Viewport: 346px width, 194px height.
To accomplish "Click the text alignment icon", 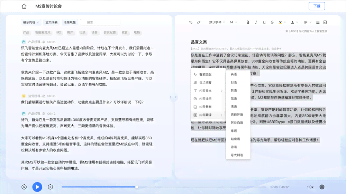I will pyautogui.click(x=306, y=22).
